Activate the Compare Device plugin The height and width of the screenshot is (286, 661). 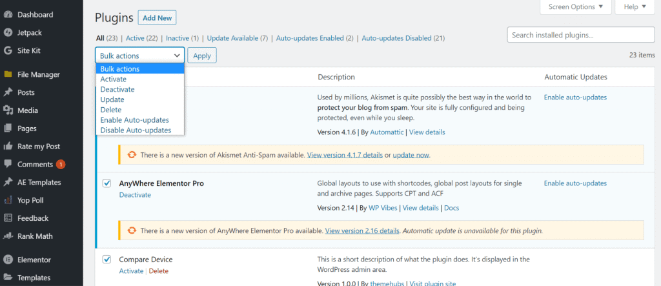click(131, 271)
